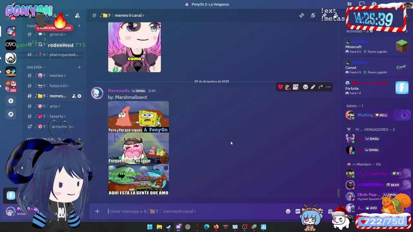Open JOSEMAN member with BEAR tag
This screenshot has width=413, height=232.
coord(377,185)
